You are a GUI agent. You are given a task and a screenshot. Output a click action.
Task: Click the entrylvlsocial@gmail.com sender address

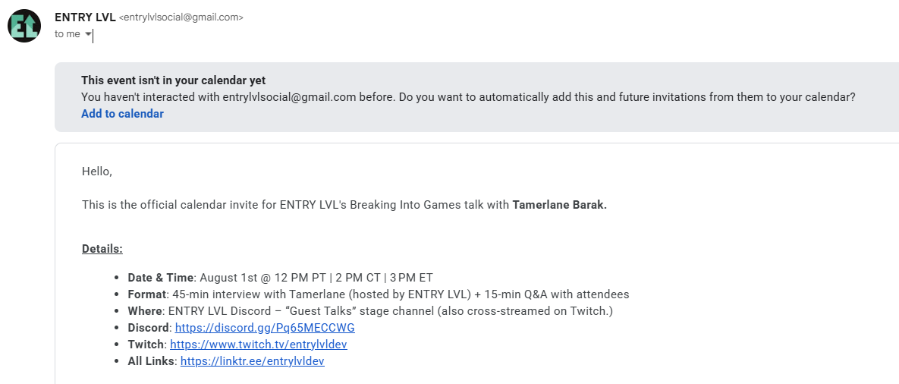pyautogui.click(x=181, y=17)
